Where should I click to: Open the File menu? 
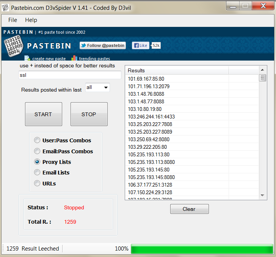point(13,20)
